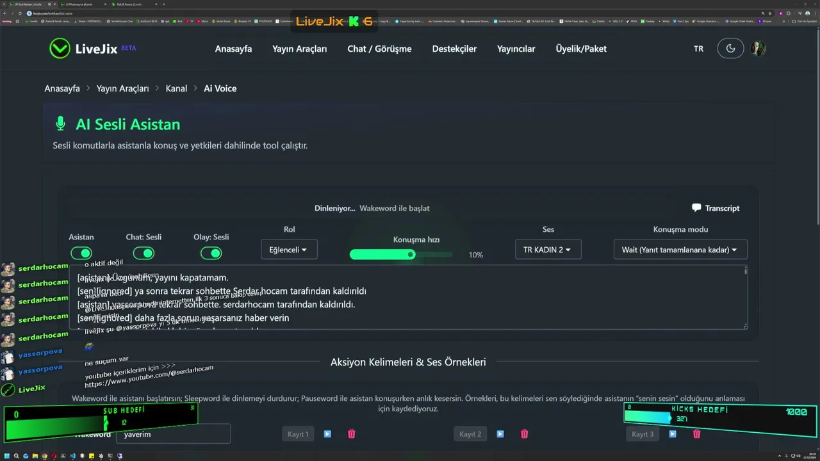This screenshot has width=820, height=461.
Task: Play the Kayıt 2 recording
Action: pos(500,434)
